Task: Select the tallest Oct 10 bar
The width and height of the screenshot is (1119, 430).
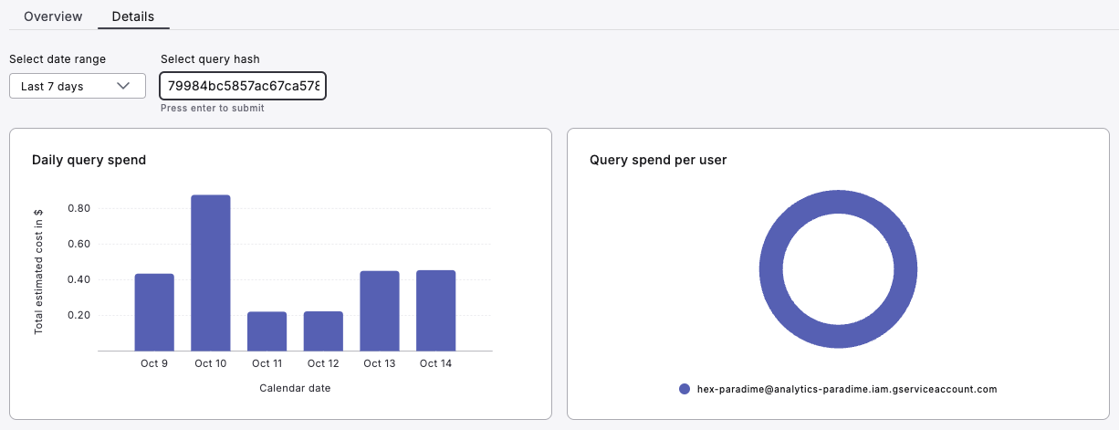Action: pyautogui.click(x=211, y=273)
